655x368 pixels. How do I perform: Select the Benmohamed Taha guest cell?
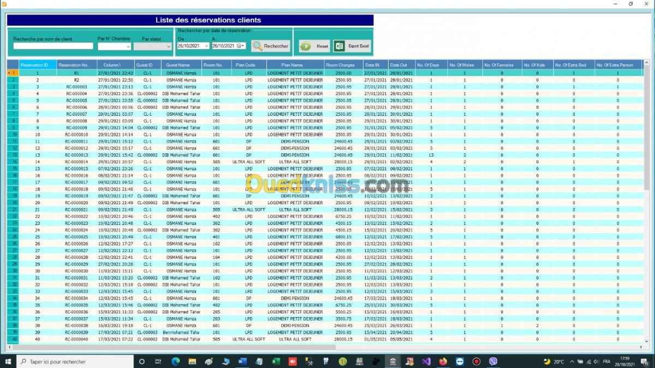click(x=182, y=333)
